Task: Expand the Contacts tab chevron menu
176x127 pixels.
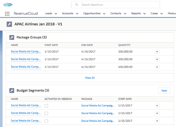Action: (x=125, y=14)
